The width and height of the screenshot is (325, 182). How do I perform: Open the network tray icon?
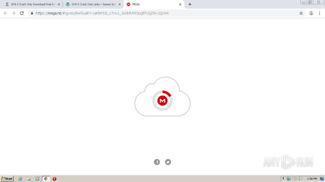(289, 179)
